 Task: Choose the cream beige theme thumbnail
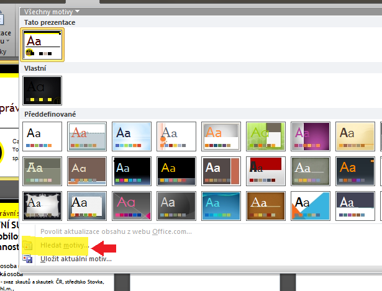[355, 136]
